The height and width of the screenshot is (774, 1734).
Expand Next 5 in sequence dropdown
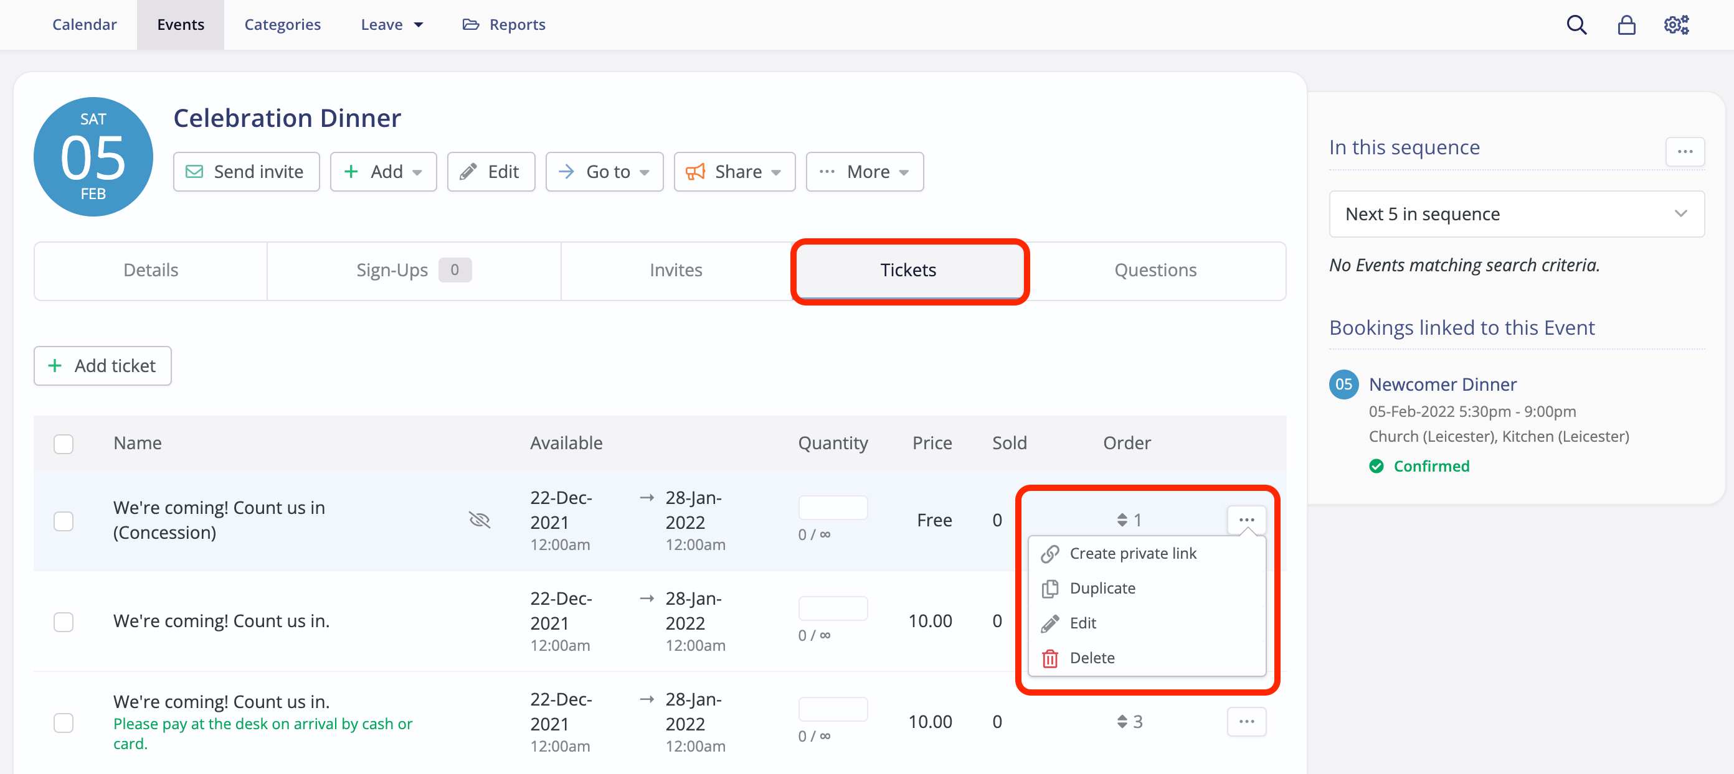tap(1516, 214)
